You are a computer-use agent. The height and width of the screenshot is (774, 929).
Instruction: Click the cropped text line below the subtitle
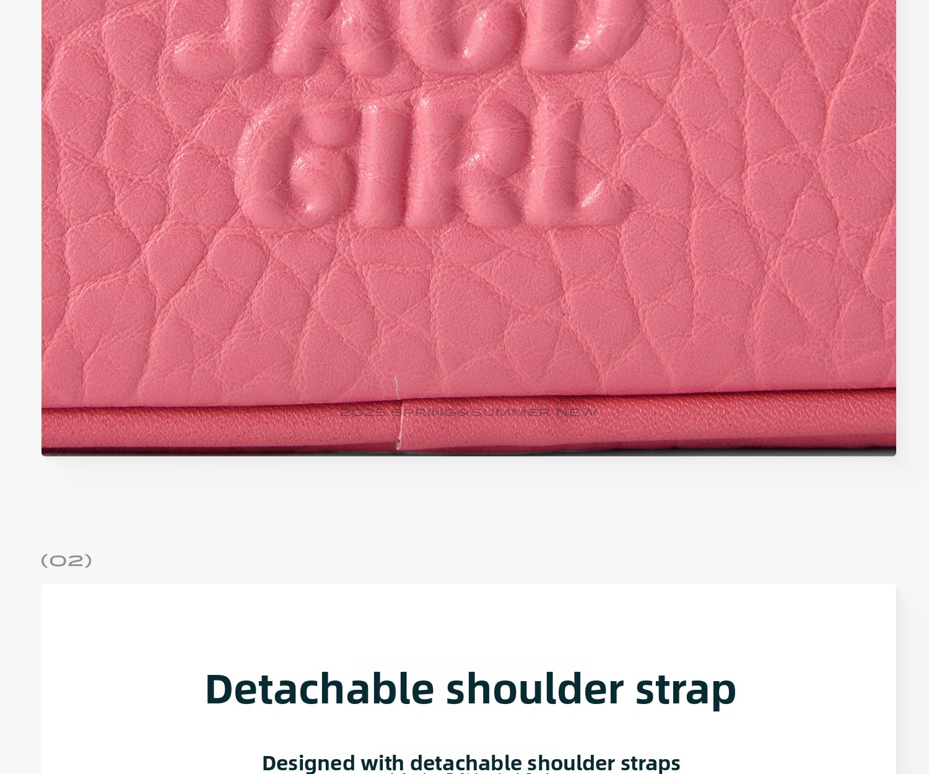471,772
